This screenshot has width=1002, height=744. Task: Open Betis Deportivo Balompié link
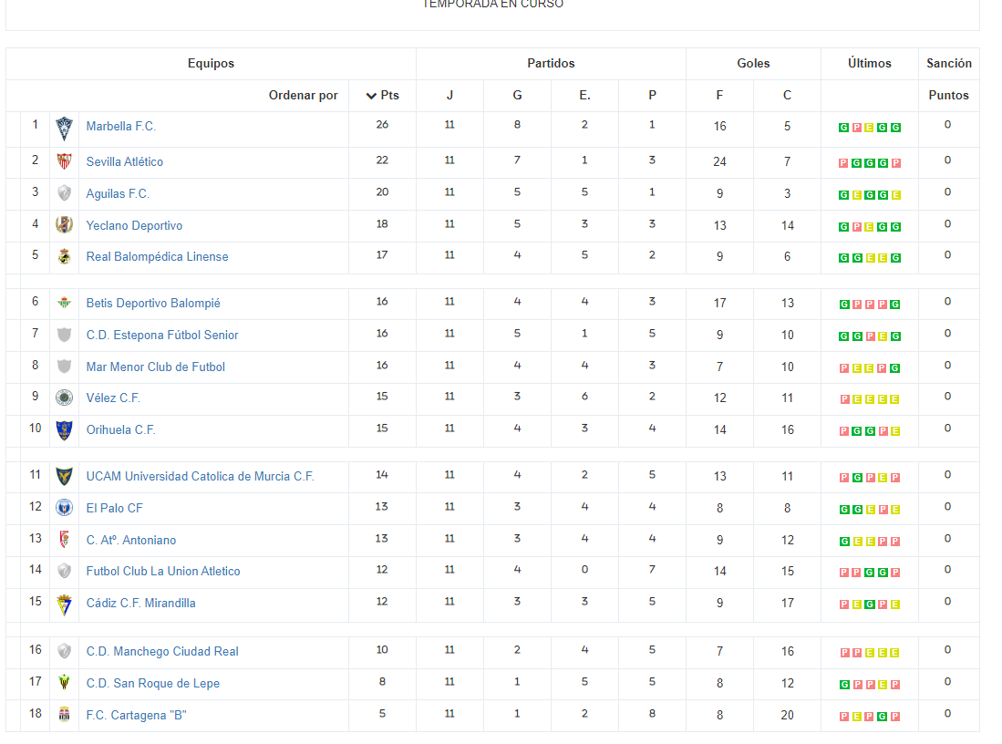[153, 303]
